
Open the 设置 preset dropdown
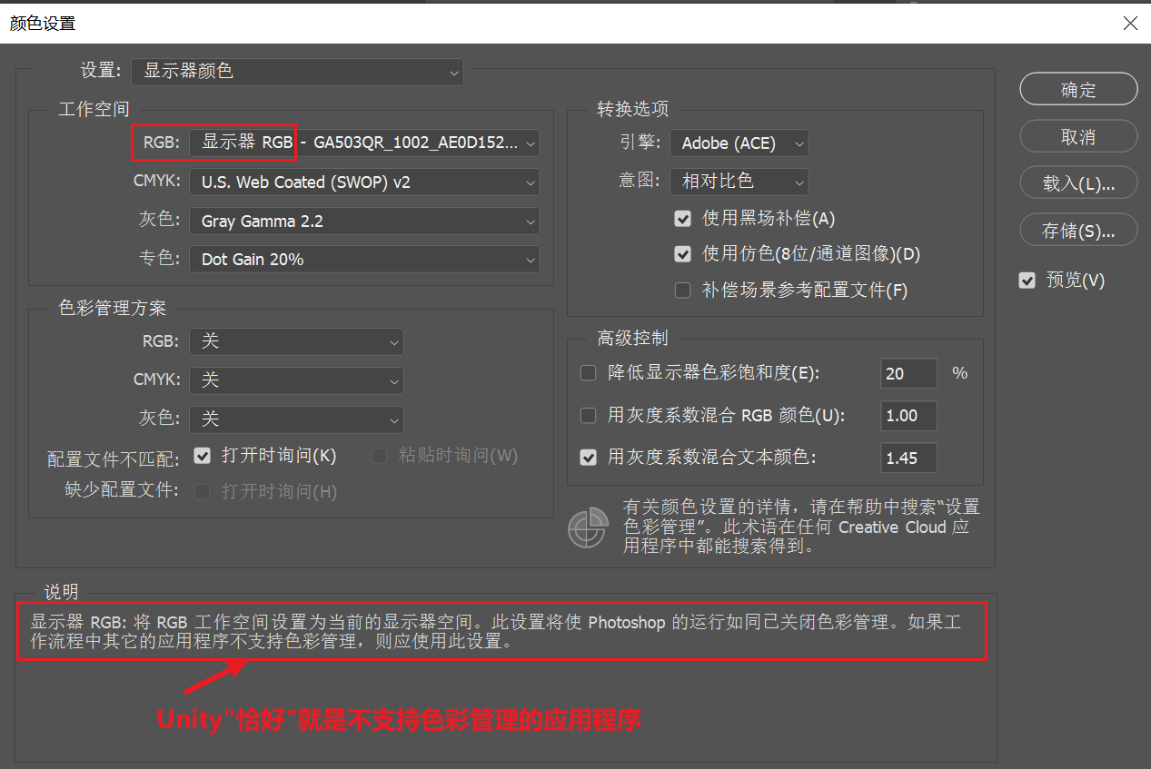coord(297,71)
